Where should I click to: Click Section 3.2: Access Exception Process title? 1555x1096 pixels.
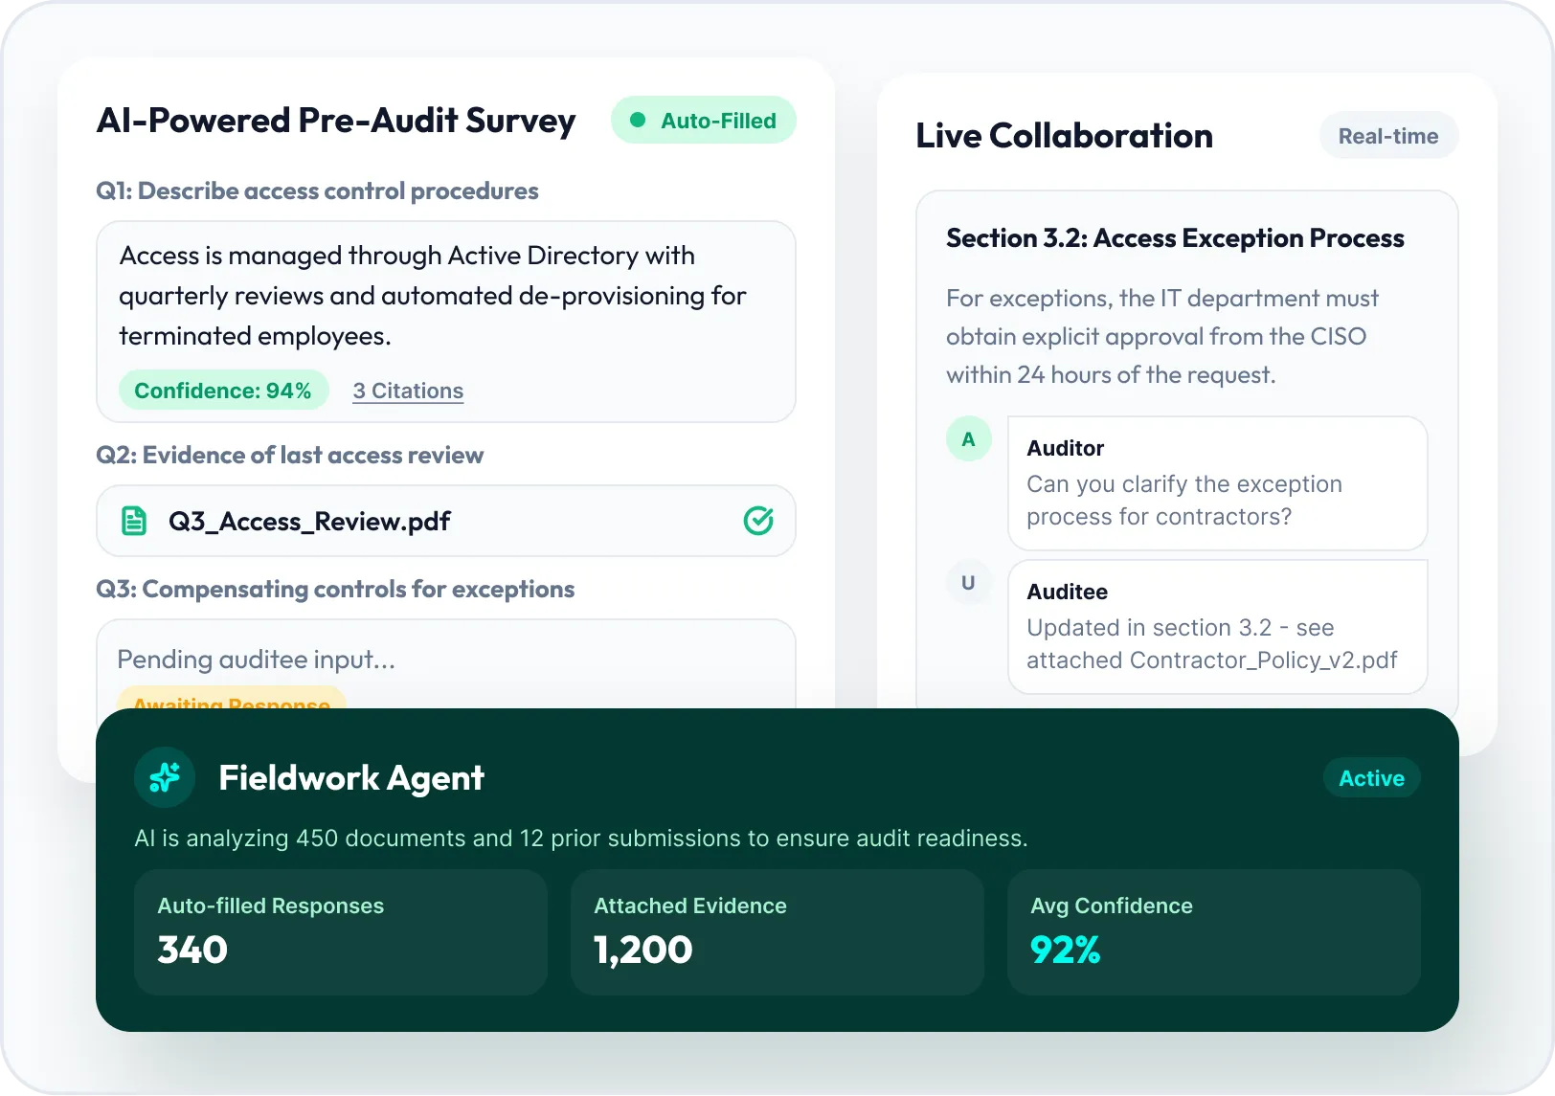(1175, 238)
